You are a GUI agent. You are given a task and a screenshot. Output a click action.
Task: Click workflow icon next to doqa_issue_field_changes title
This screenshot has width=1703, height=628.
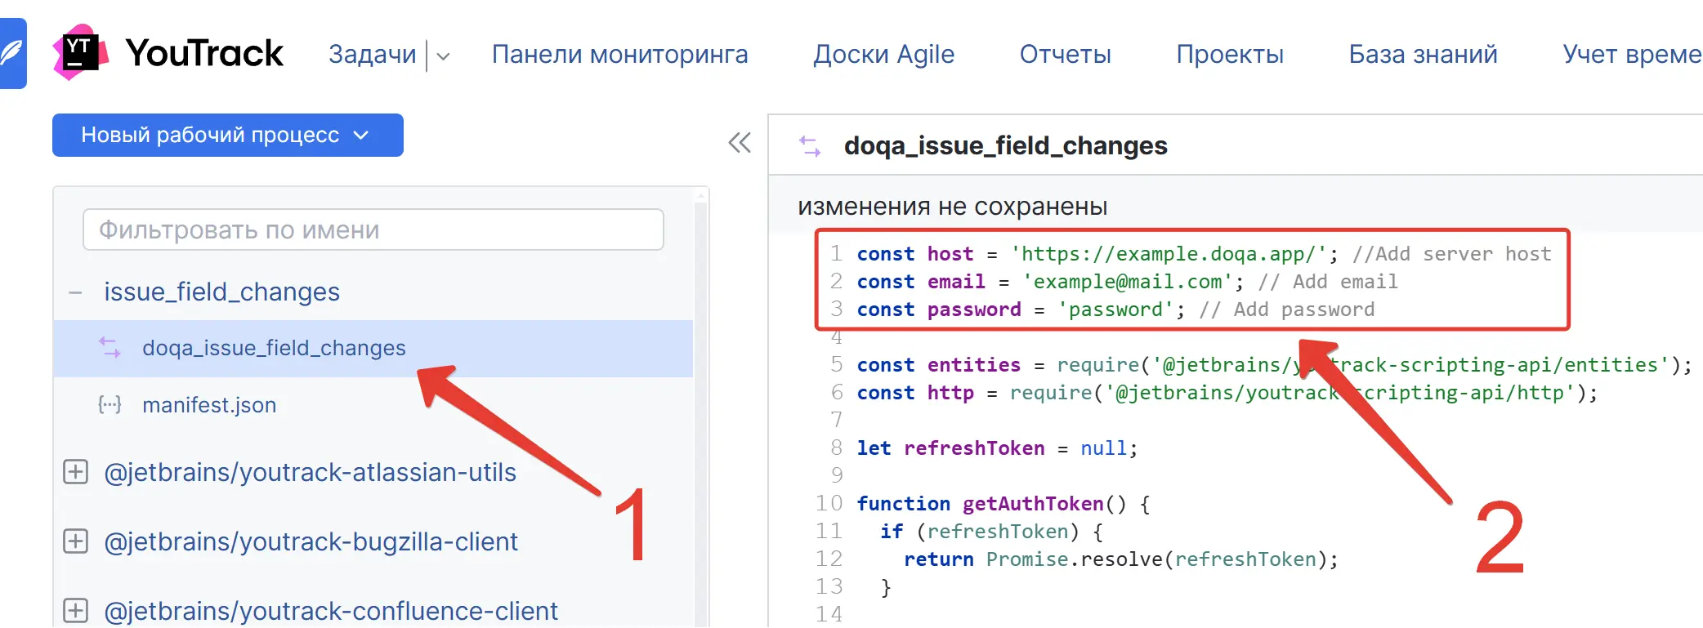point(809,146)
